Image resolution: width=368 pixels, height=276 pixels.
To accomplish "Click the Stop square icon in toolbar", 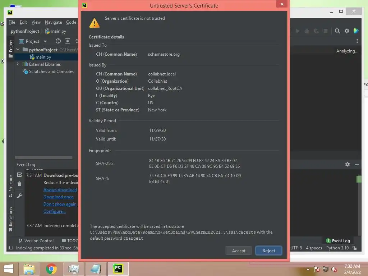I will (326, 31).
